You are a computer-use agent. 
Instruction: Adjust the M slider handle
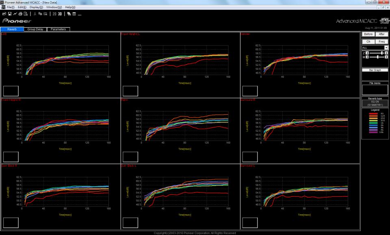377,57
